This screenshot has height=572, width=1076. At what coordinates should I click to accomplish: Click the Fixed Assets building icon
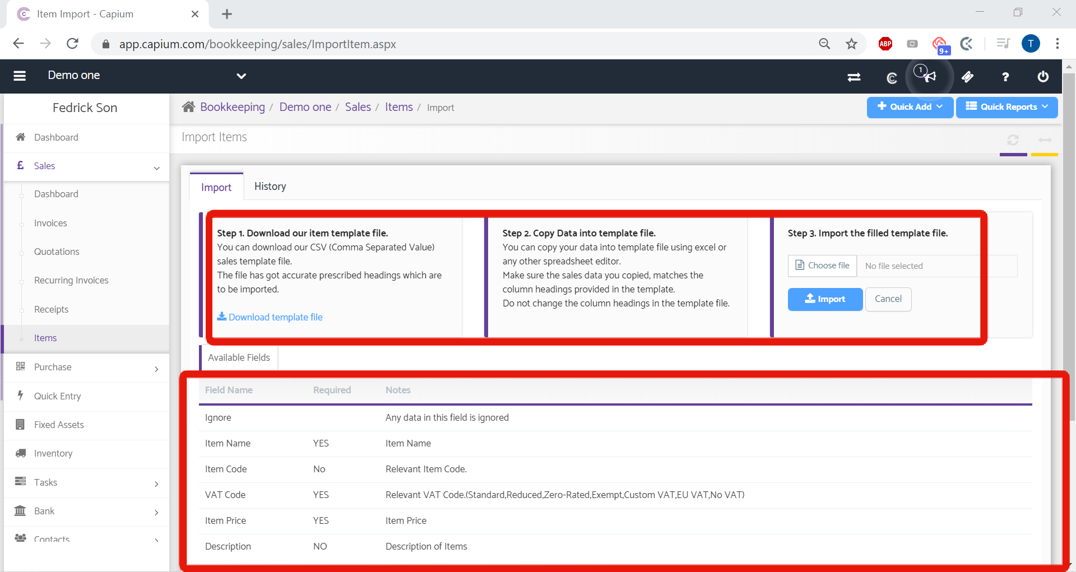[20, 424]
